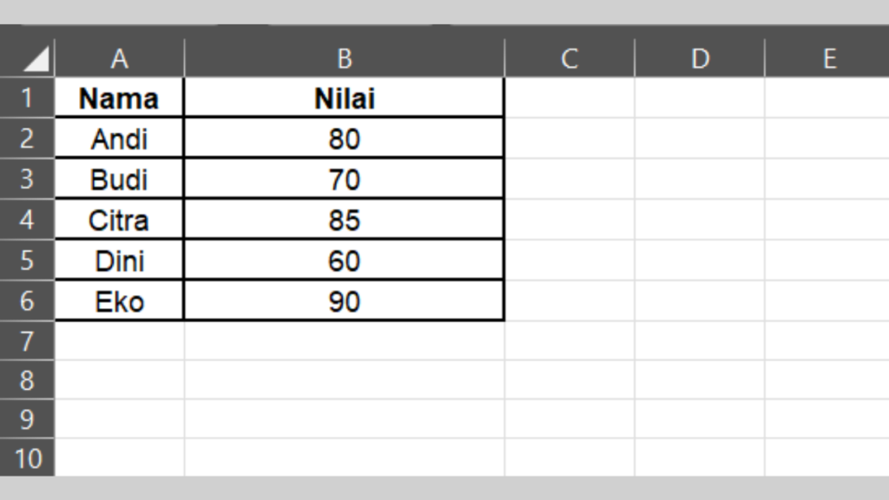Select row 10 header
Screen dimensions: 889x500
(x=27, y=457)
